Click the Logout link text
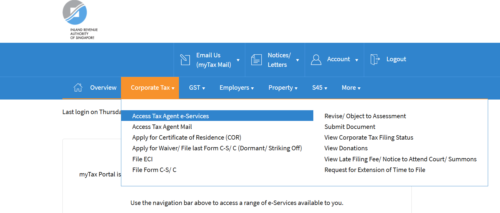Screen dimensions: 500x213 pyautogui.click(x=396, y=59)
